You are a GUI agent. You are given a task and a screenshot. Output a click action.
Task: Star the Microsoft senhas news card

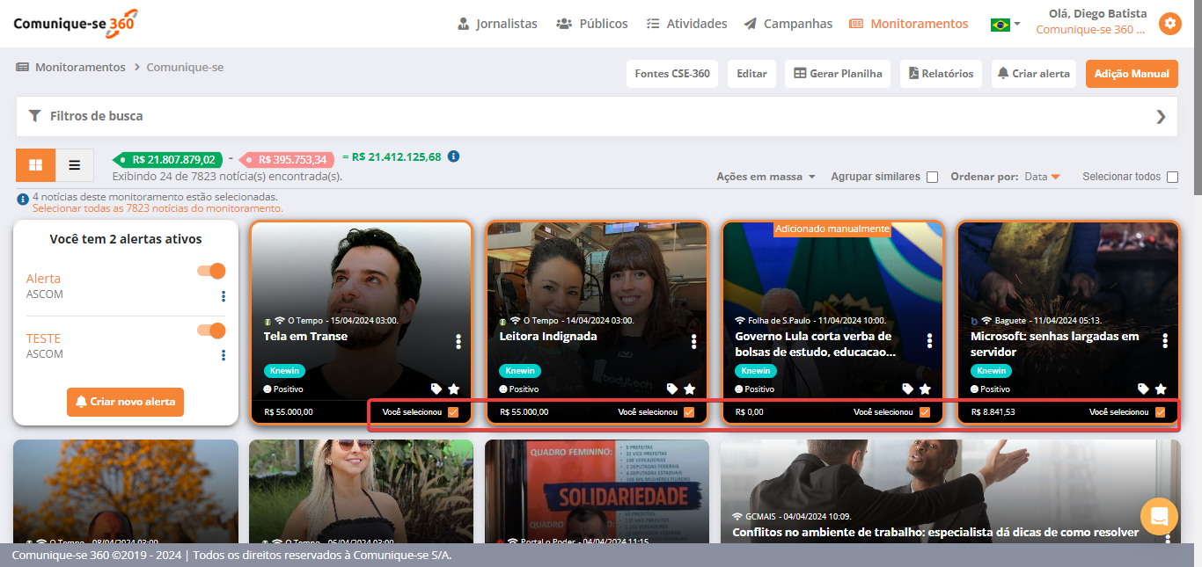pyautogui.click(x=1161, y=389)
